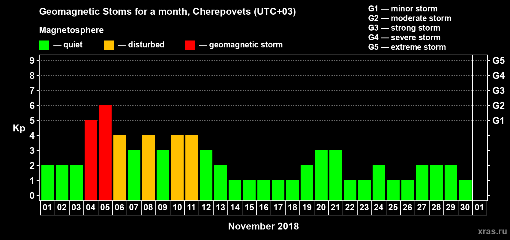The height and width of the screenshot is (240, 510).
Task: Click the Kp axis label
Action: tap(19, 128)
